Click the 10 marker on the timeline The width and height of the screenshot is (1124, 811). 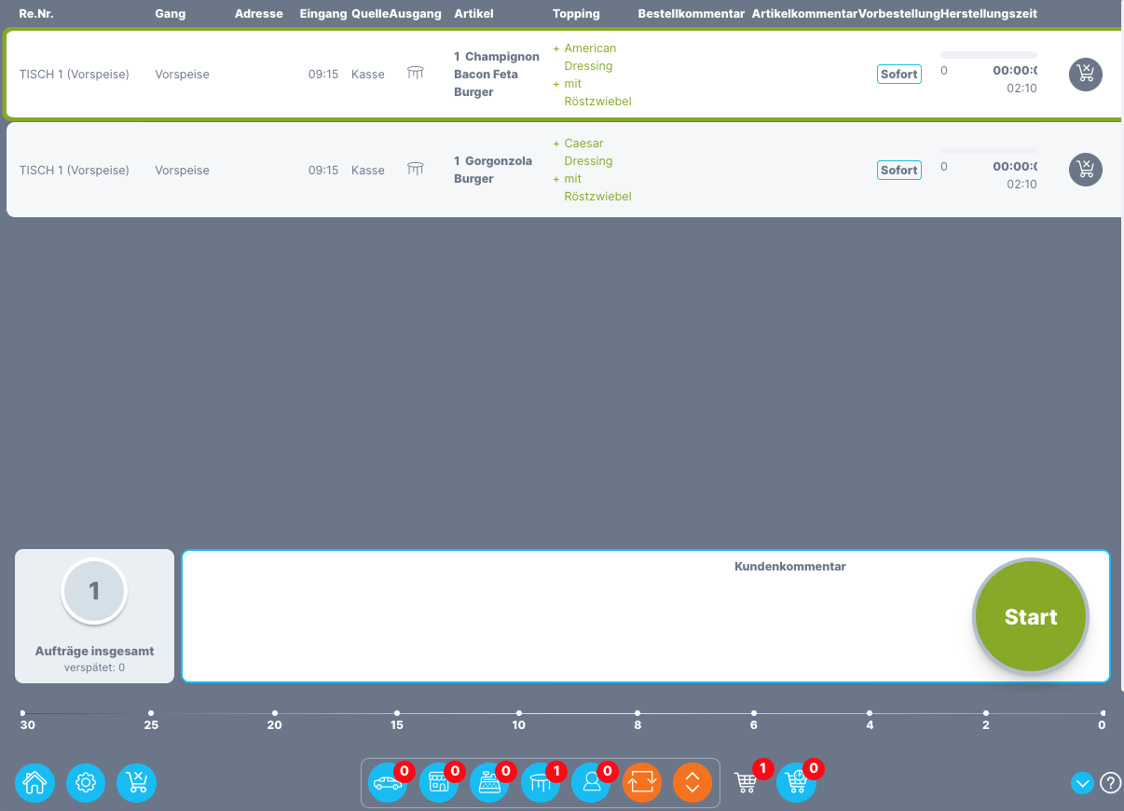point(519,714)
